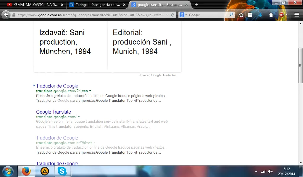The width and height of the screenshot is (303, 177).
Task: Go back using the browser back arrow
Action: point(6,15)
